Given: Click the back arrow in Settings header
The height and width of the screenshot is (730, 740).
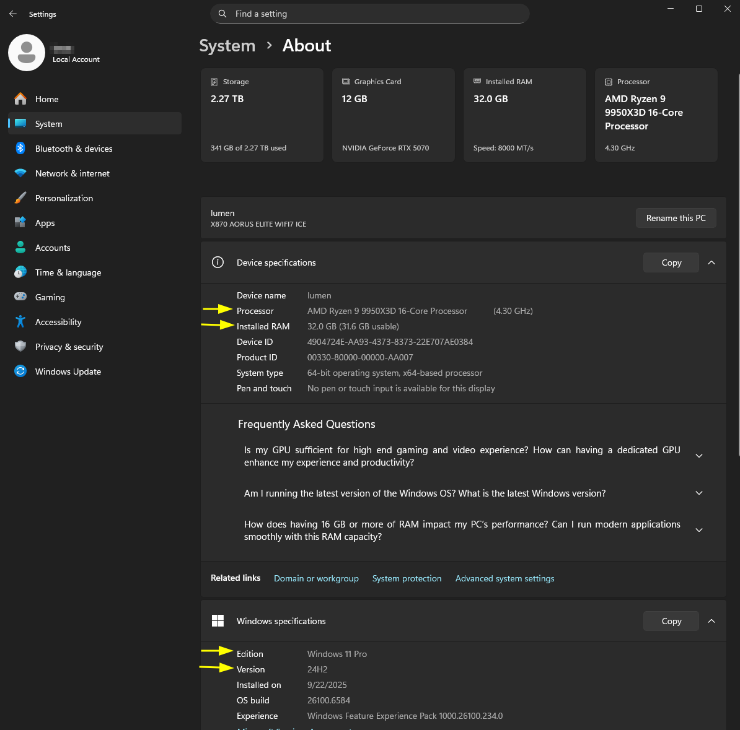Looking at the screenshot, I should tap(13, 14).
